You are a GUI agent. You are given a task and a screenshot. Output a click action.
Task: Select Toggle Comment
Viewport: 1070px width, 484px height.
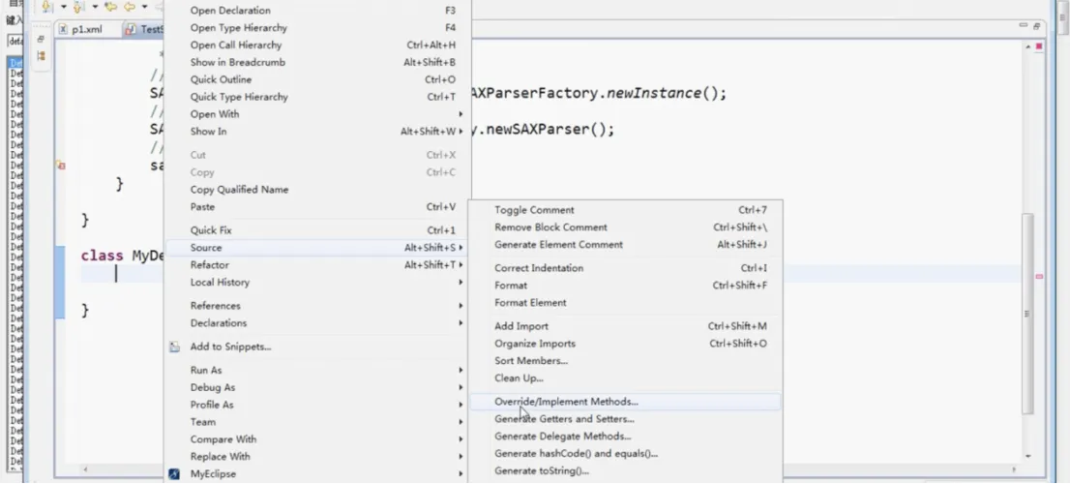(x=625, y=210)
